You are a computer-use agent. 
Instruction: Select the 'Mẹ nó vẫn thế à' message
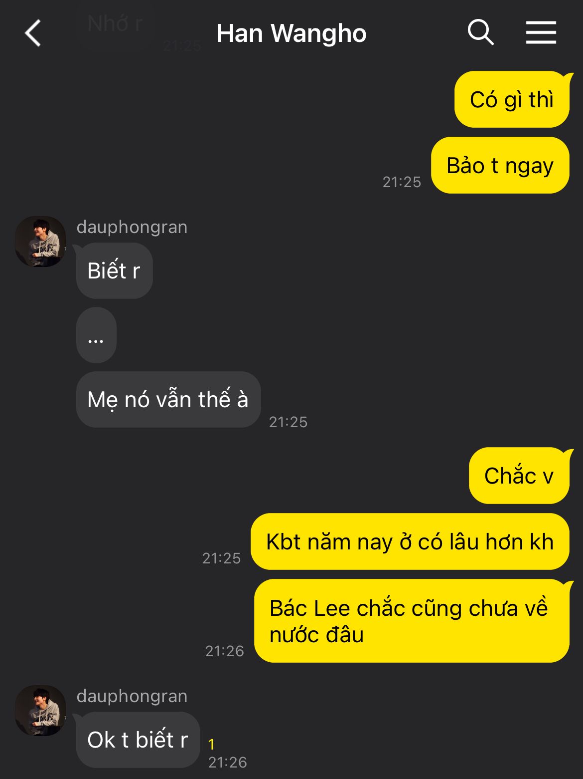click(168, 400)
